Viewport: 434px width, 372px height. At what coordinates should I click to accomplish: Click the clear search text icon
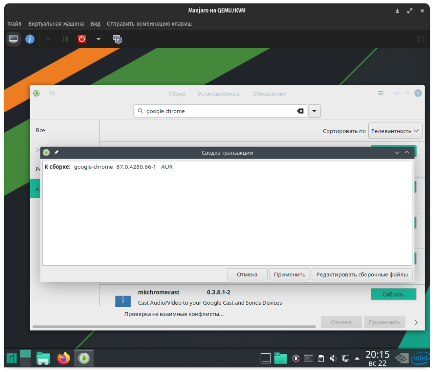point(300,111)
